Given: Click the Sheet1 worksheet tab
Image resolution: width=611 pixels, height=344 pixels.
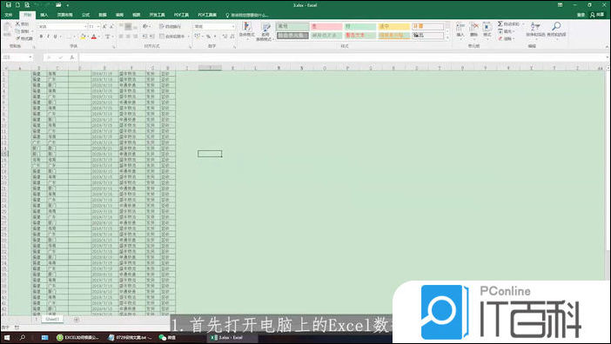Looking at the screenshot, I should 52,319.
